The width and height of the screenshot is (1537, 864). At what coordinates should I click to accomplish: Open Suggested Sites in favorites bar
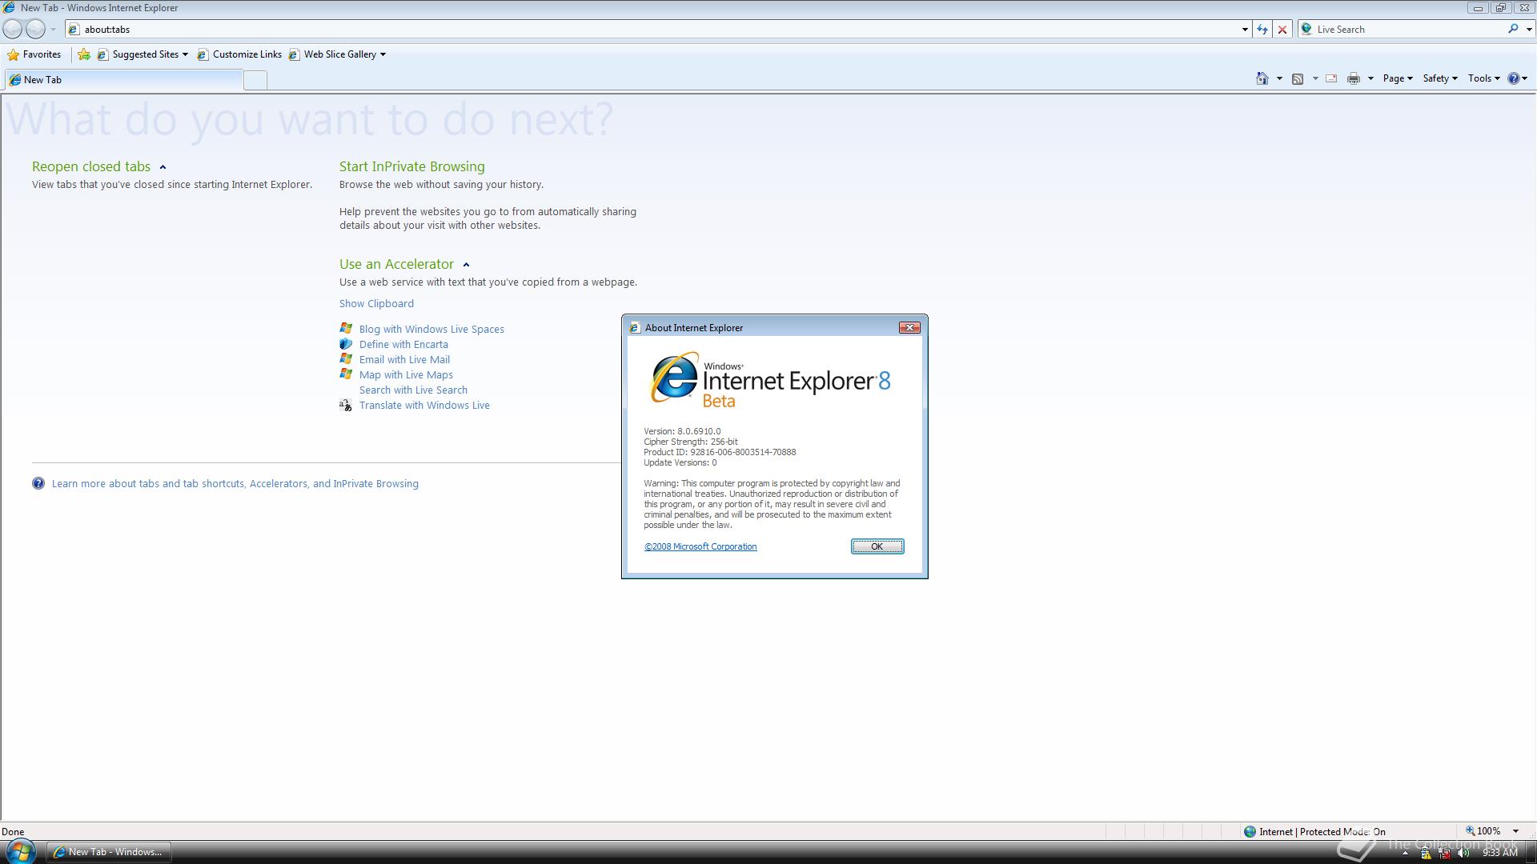pyautogui.click(x=142, y=54)
